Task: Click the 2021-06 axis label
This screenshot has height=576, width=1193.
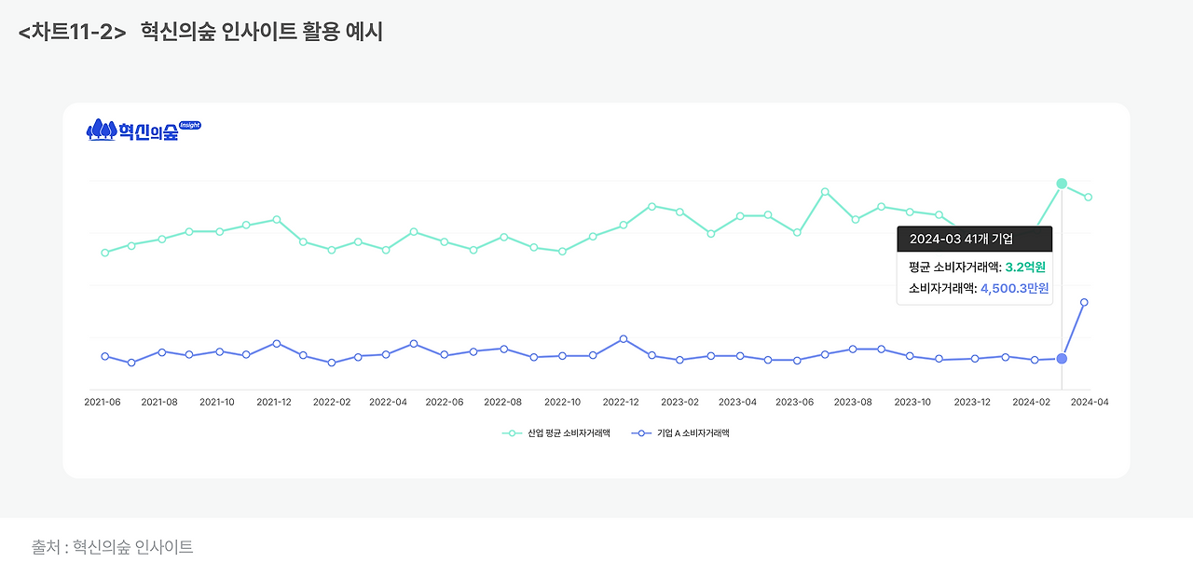Action: pyautogui.click(x=103, y=401)
